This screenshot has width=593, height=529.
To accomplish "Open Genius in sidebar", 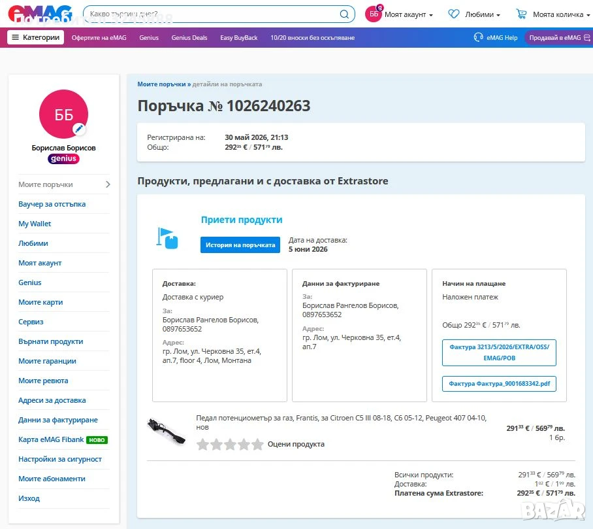I will 30,282.
